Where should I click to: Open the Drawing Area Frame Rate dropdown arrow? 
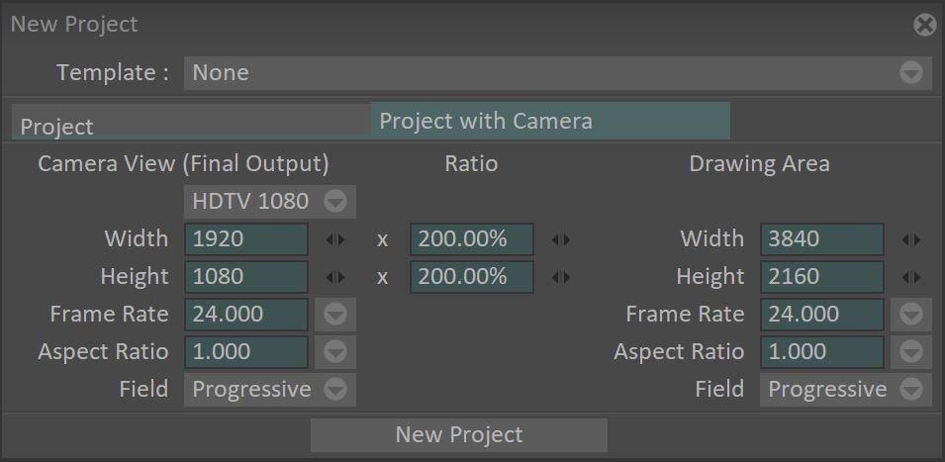[911, 315]
